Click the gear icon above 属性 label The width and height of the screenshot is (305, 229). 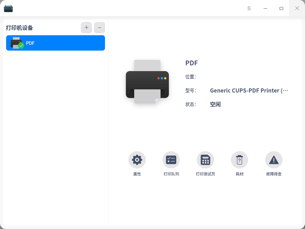(x=137, y=160)
